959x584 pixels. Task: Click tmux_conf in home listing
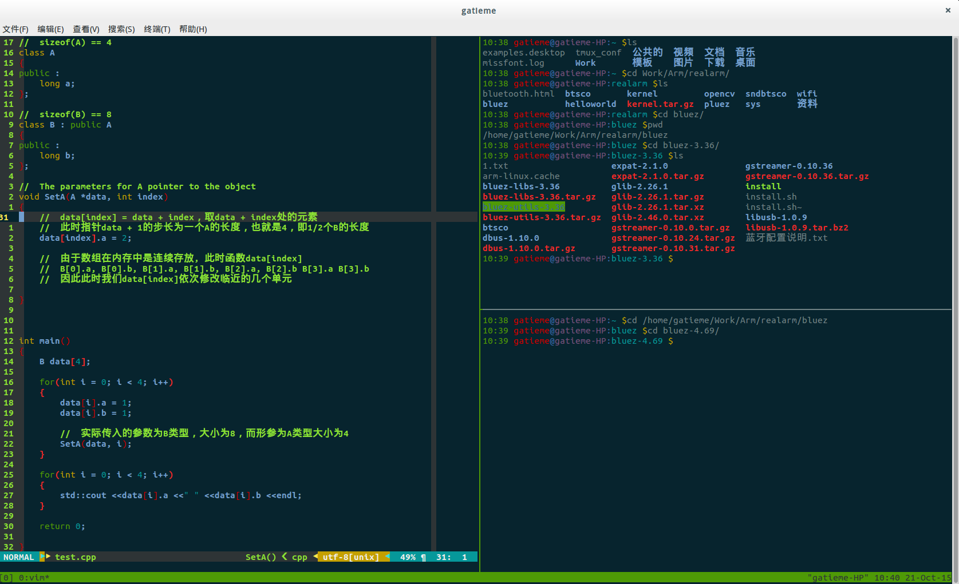[598, 53]
